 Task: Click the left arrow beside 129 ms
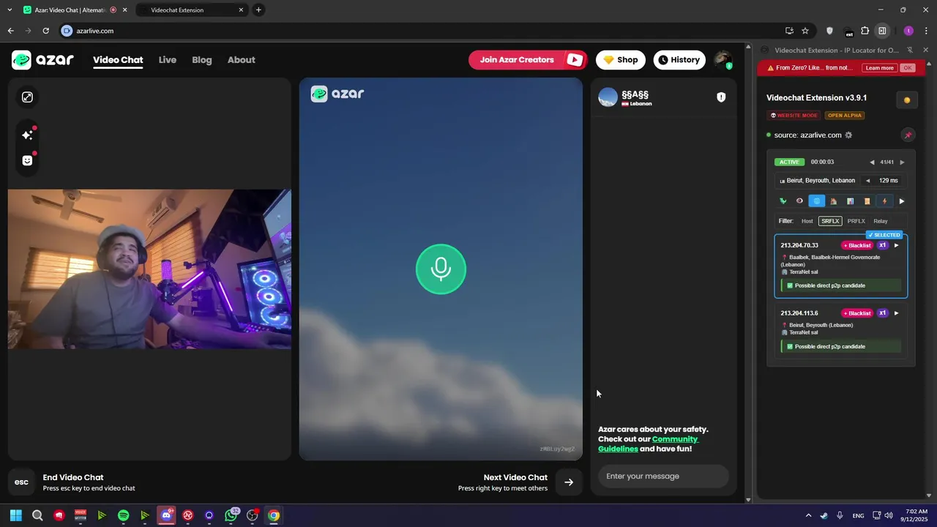pos(867,181)
